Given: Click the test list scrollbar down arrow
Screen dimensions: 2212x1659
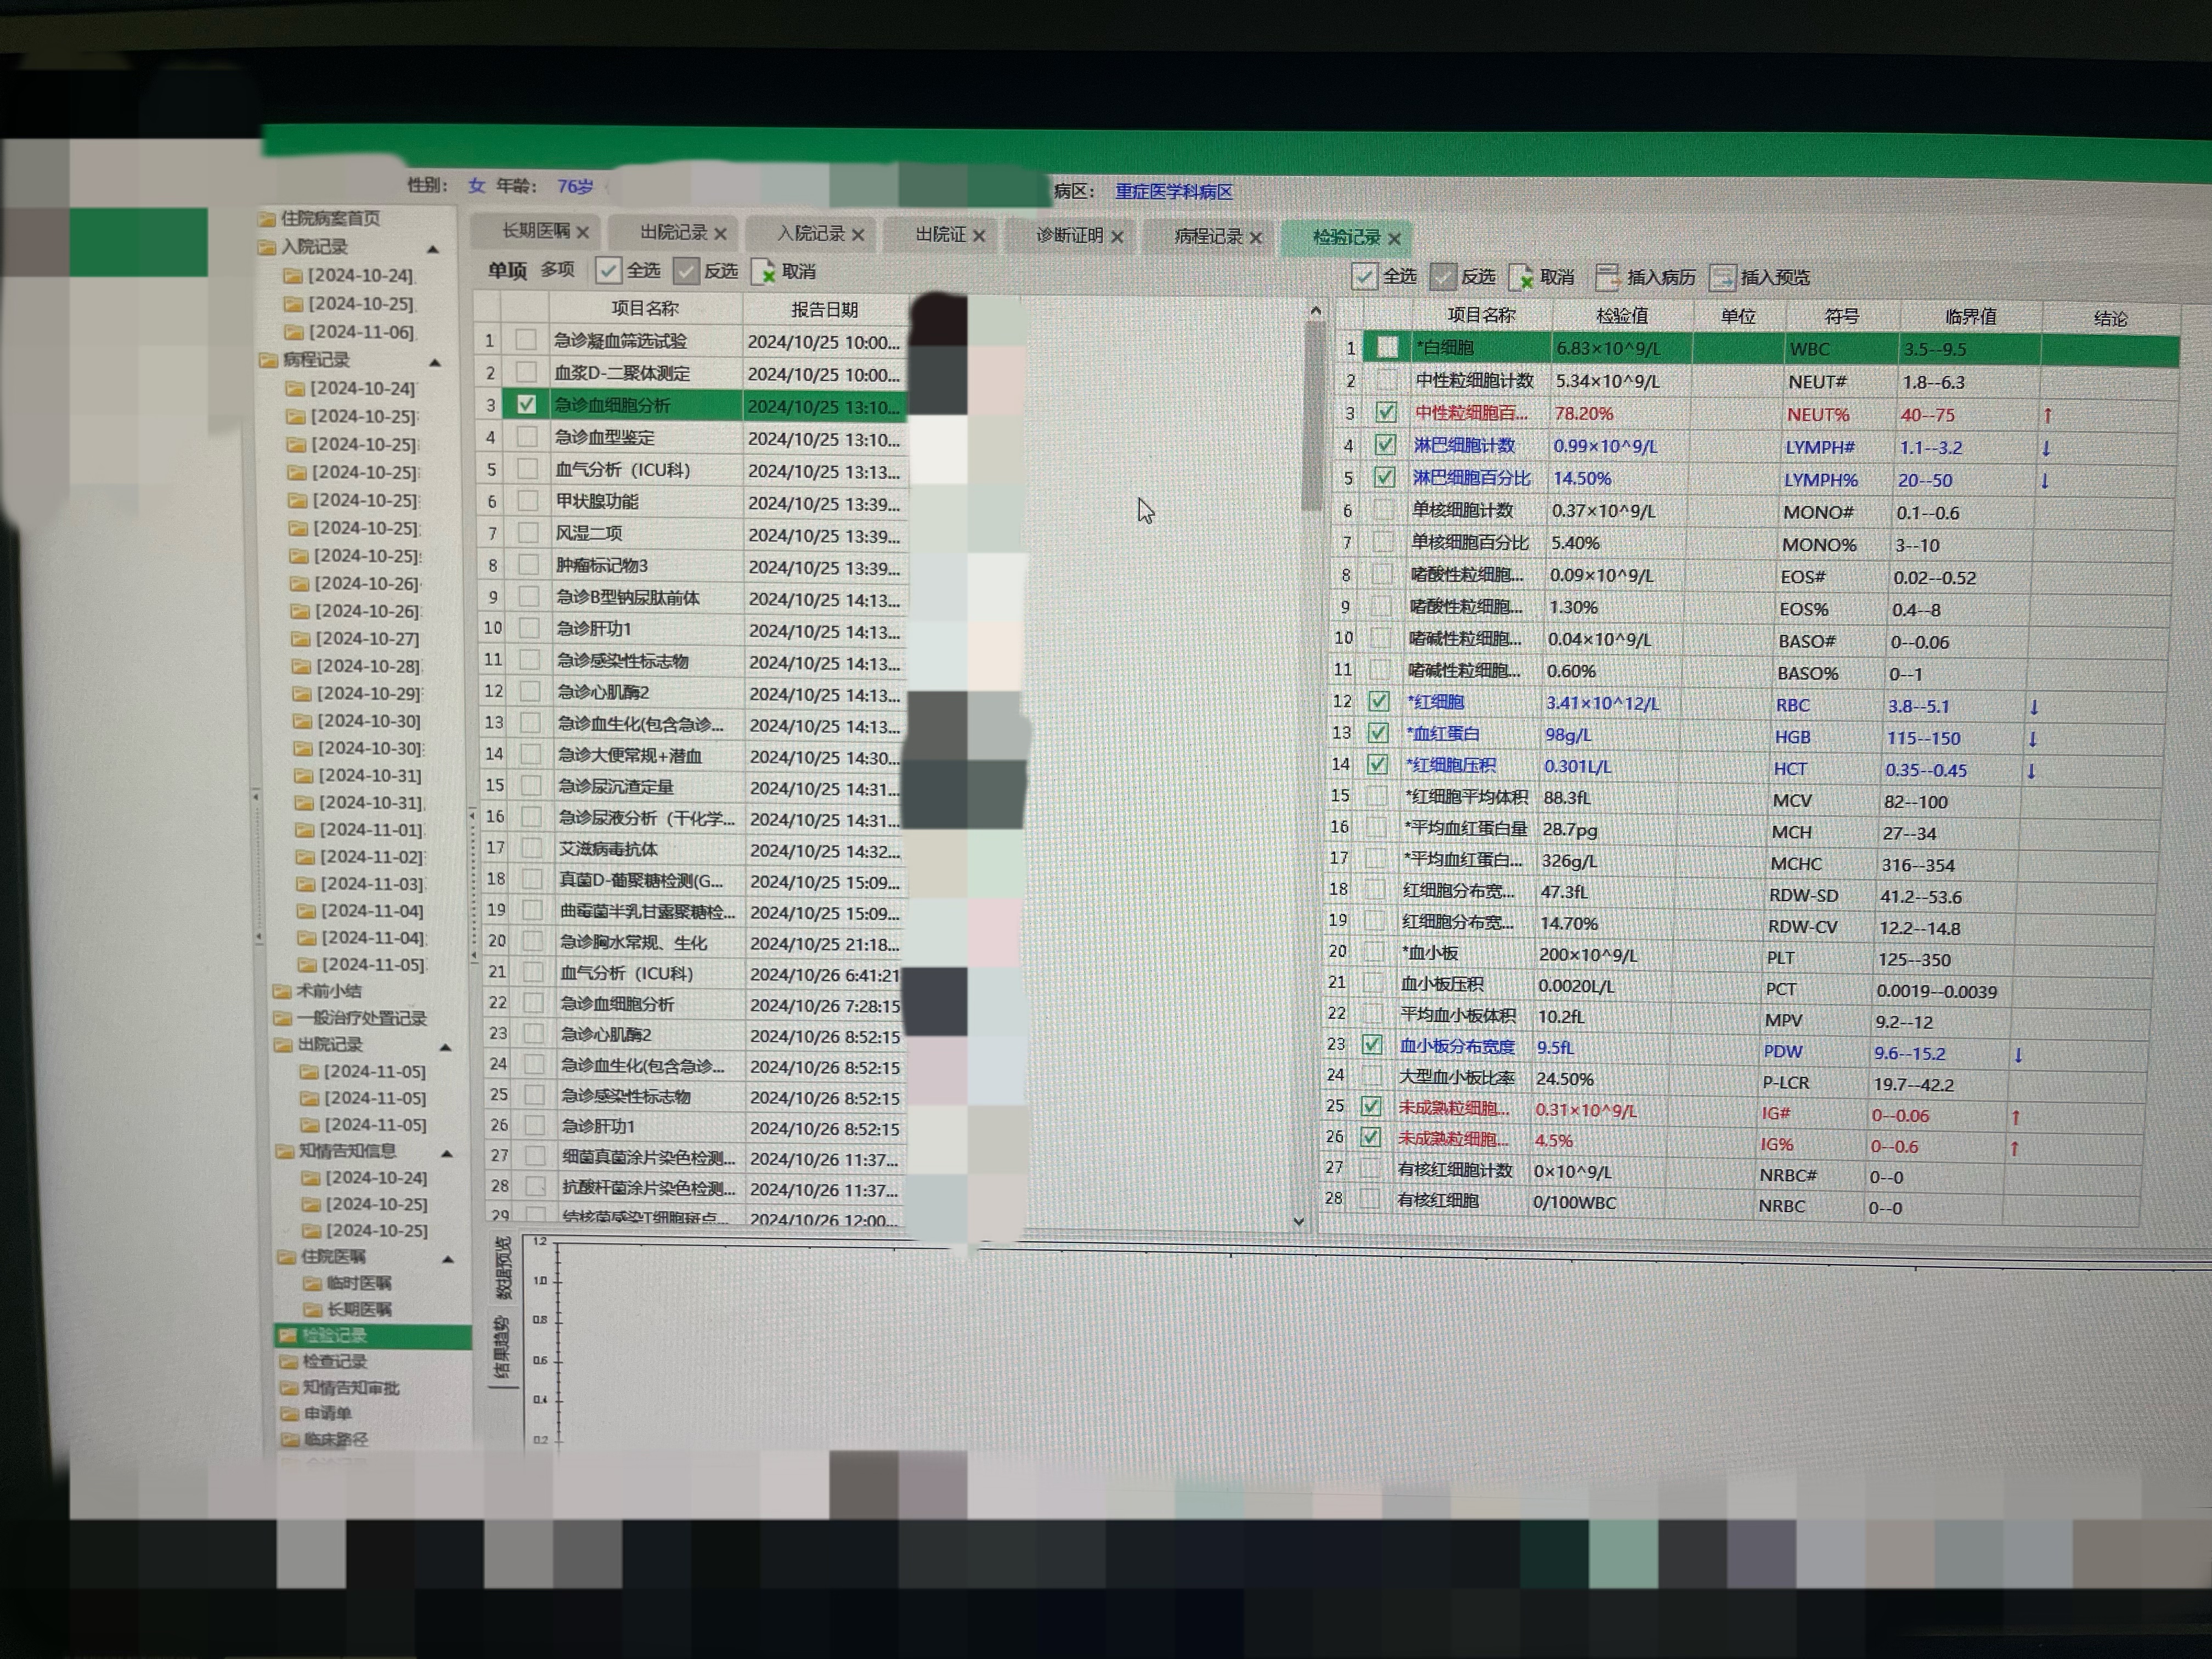Looking at the screenshot, I should pyautogui.click(x=1298, y=1221).
